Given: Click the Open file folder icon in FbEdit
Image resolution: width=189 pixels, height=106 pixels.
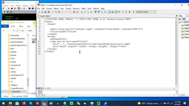Looking at the screenshot, I should 42,12.
